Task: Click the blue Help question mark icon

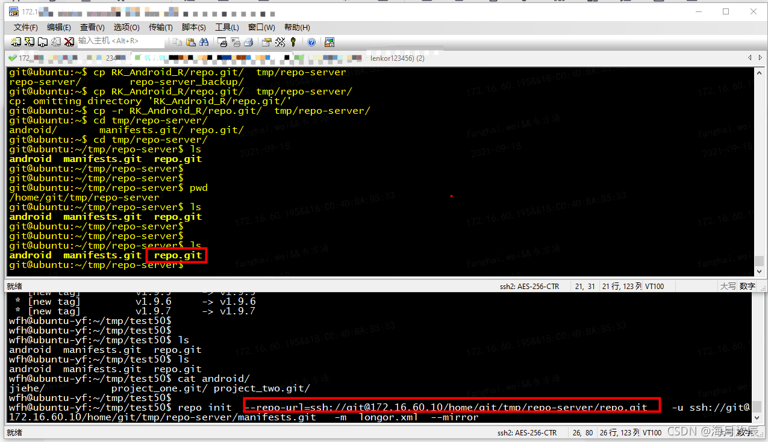Action: click(311, 42)
